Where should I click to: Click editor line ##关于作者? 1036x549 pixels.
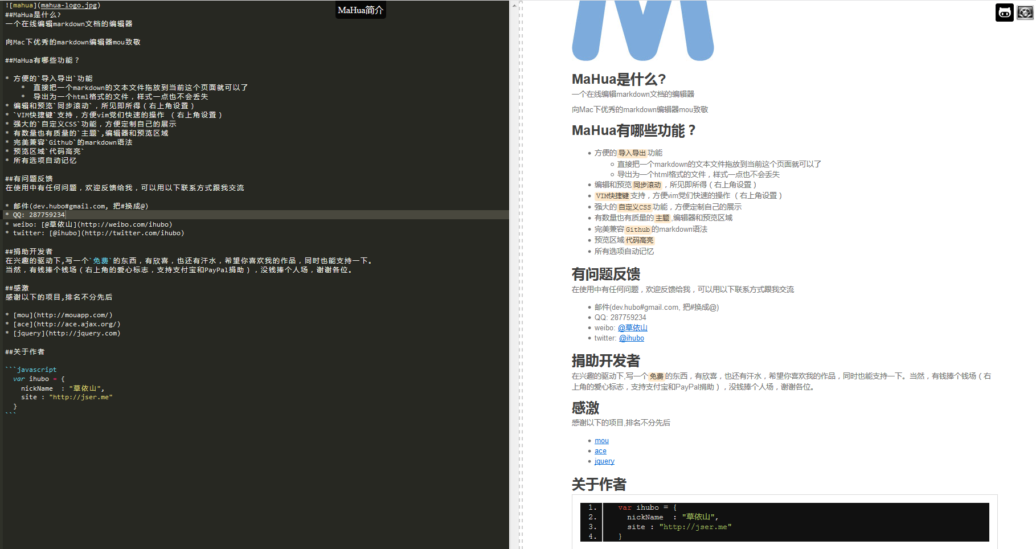tap(25, 351)
